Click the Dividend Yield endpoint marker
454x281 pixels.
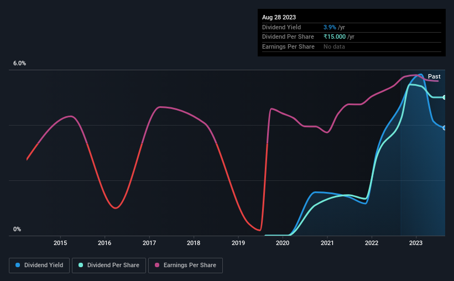[x=445, y=128]
